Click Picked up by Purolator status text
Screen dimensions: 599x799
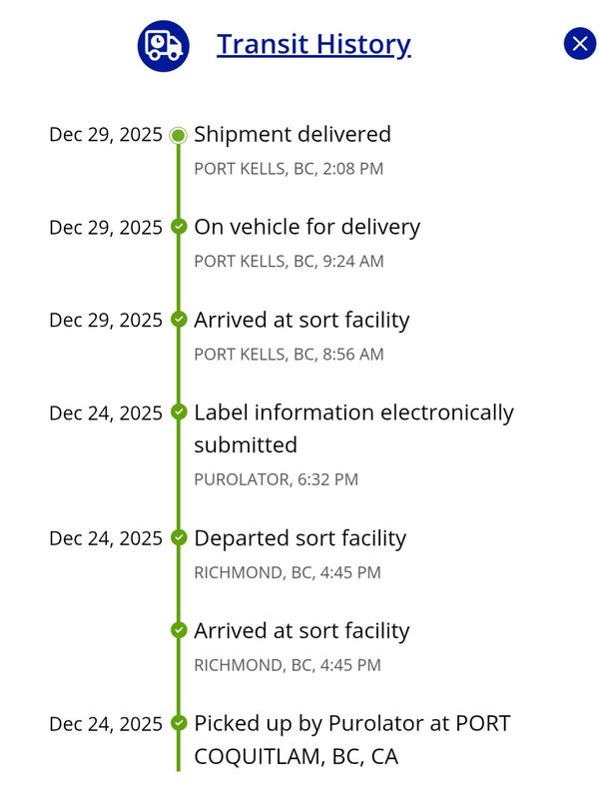351,739
